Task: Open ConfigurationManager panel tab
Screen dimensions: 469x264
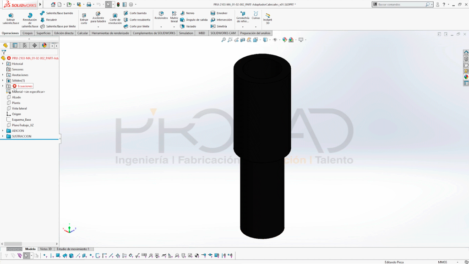Action: point(25,45)
